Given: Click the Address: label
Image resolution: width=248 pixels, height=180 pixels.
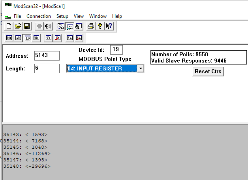Looking at the screenshot, I should [x=17, y=56].
